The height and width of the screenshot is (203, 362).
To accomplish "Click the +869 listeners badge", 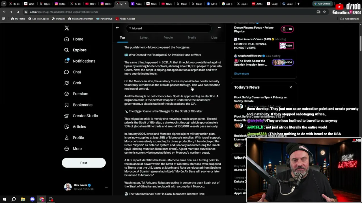I will point(286,46).
